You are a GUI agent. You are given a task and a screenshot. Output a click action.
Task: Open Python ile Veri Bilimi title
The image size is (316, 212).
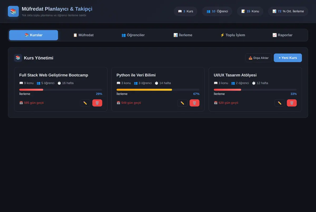coord(136,75)
